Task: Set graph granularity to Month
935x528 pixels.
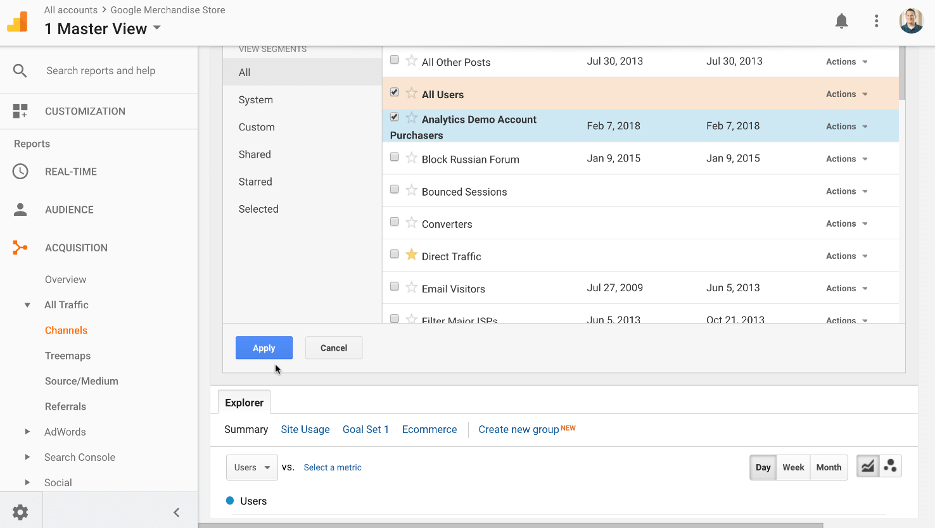Action: coord(829,467)
